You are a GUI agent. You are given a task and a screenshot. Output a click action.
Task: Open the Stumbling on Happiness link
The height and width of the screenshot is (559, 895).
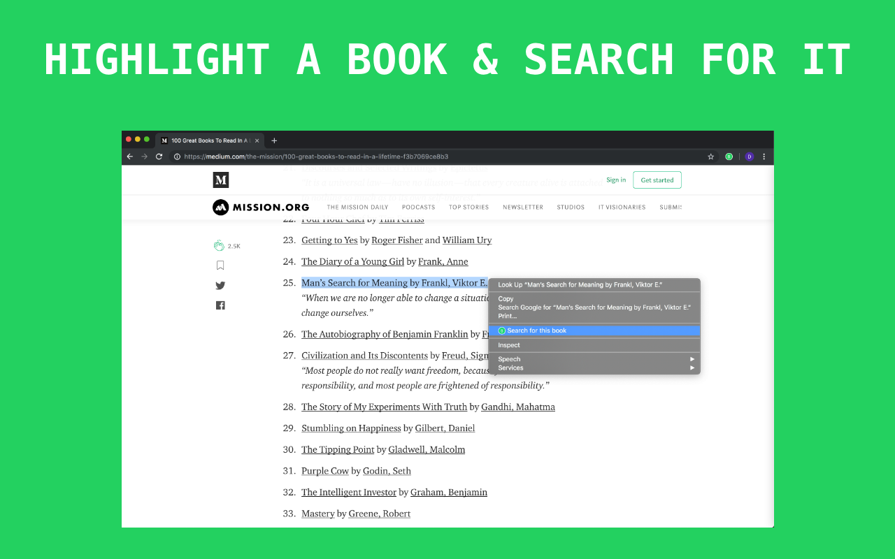351,428
